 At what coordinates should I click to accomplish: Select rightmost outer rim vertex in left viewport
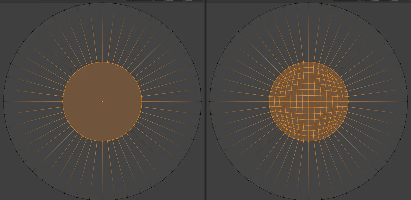(x=201, y=102)
